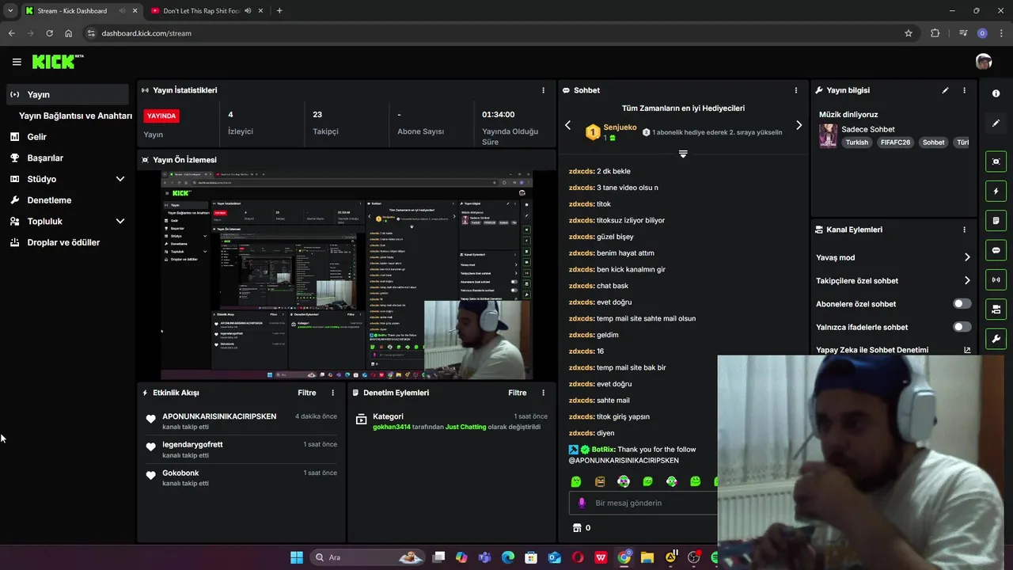
Task: Open Takipçilere özel sohbet options arrow
Action: pos(967,280)
